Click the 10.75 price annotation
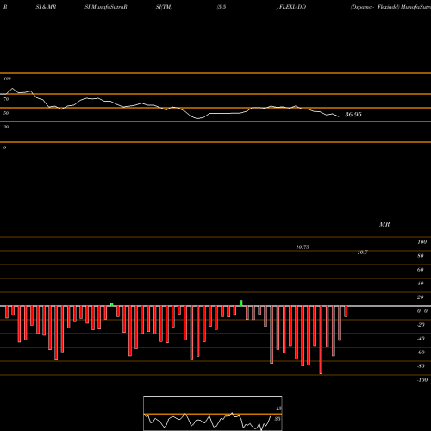The image size is (431, 431). tap(303, 247)
